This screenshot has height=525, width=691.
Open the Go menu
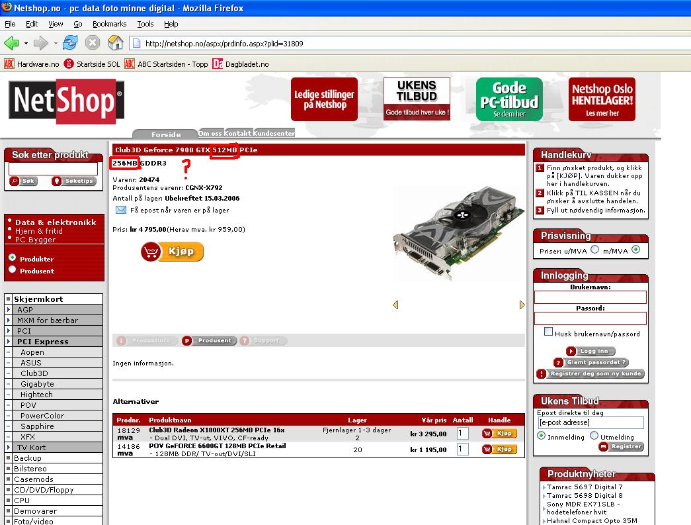click(x=77, y=24)
